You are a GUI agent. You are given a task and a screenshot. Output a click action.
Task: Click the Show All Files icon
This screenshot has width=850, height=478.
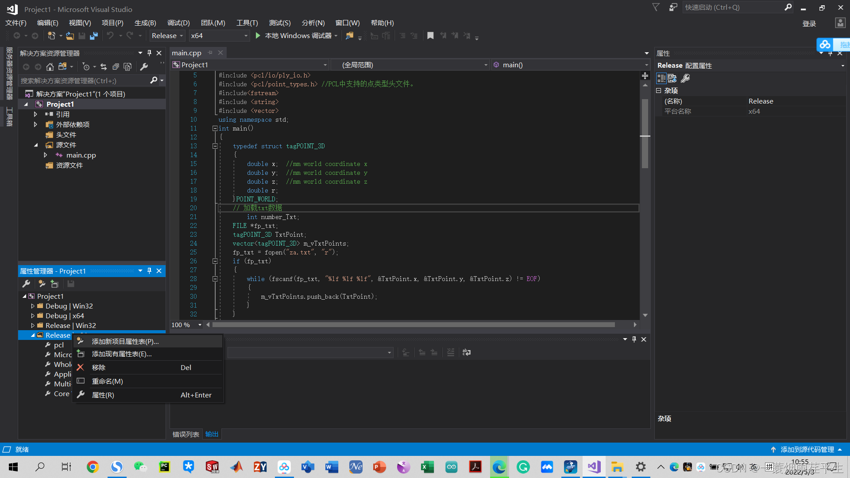click(x=127, y=67)
